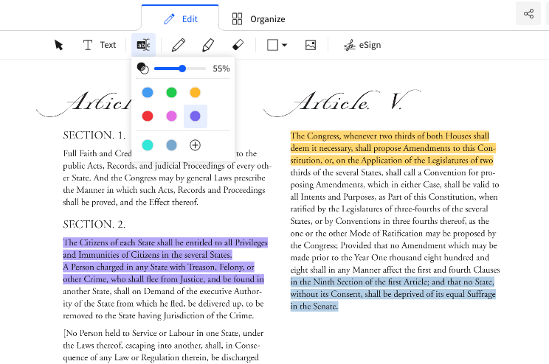549x364 pixels.
Task: Select the blue highlight color
Action: (148, 93)
